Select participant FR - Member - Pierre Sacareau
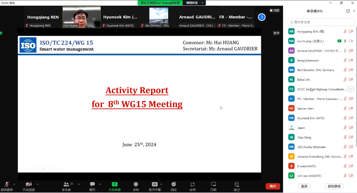Viewport: 357px width, 193px height. pyautogui.click(x=320, y=99)
